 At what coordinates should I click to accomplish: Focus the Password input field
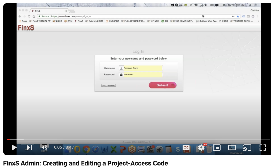[x=143, y=74]
